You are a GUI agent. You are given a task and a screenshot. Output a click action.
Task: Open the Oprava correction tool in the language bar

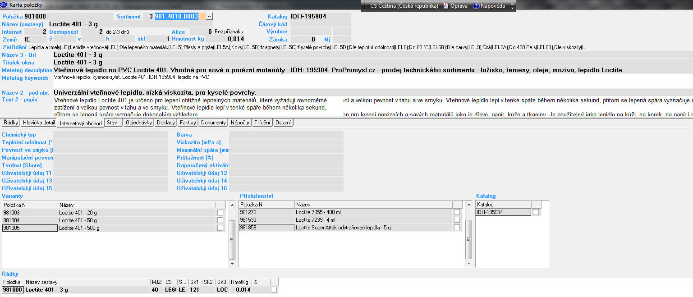click(x=455, y=6)
